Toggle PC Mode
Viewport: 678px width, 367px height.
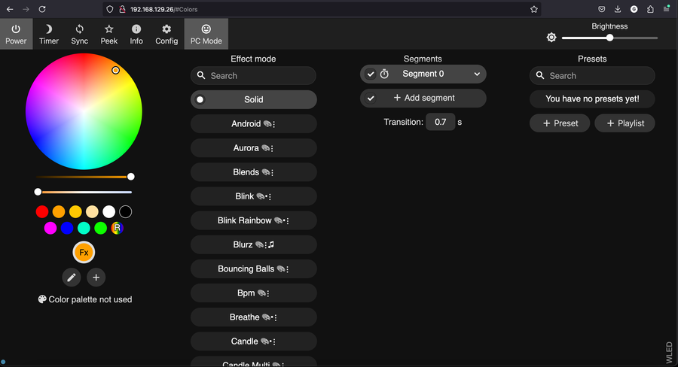206,34
